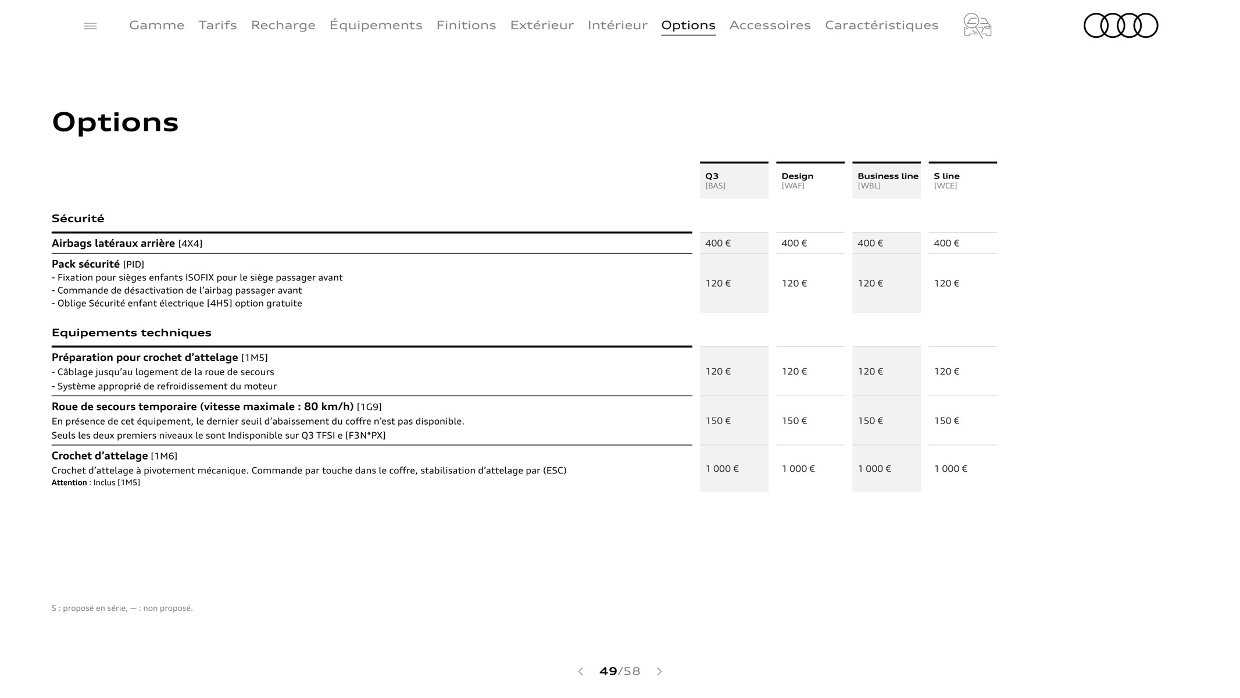Viewport: 1240px width, 698px height.
Task: Click the Equipements techniques section heading
Action: point(131,333)
